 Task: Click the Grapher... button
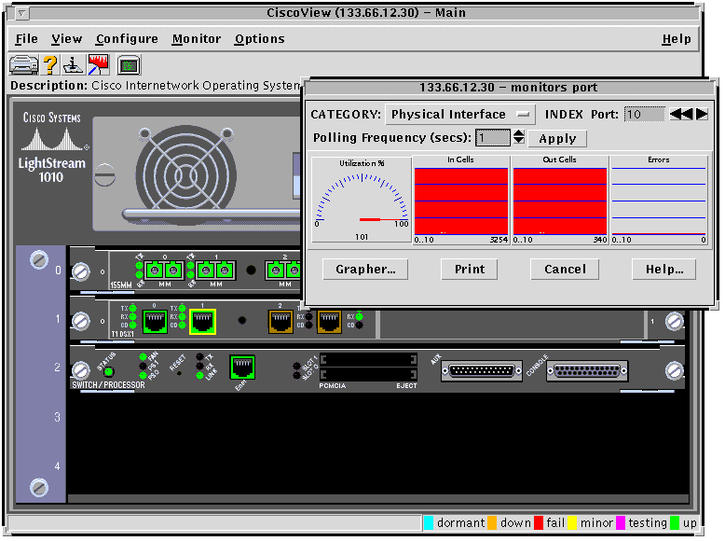point(365,269)
